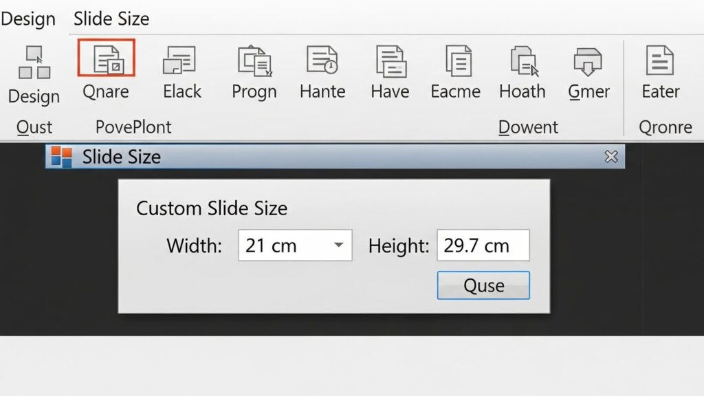
Task: Open the Gmer ribbon icon
Action: tap(588, 60)
